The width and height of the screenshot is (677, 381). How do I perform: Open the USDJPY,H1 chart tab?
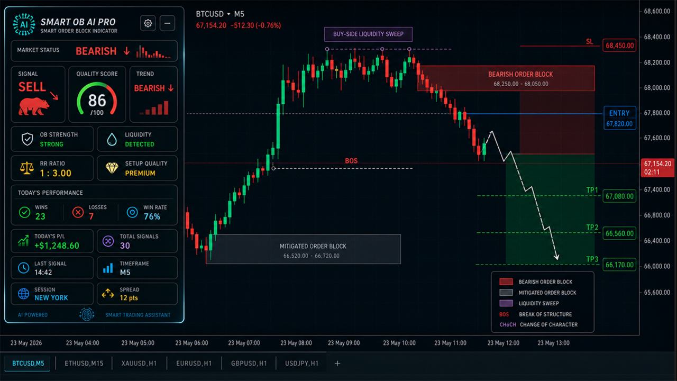(301, 364)
